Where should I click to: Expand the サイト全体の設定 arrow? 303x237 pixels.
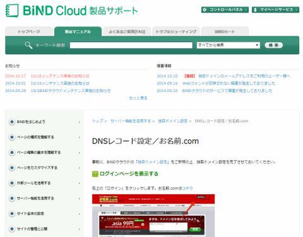click(80, 214)
